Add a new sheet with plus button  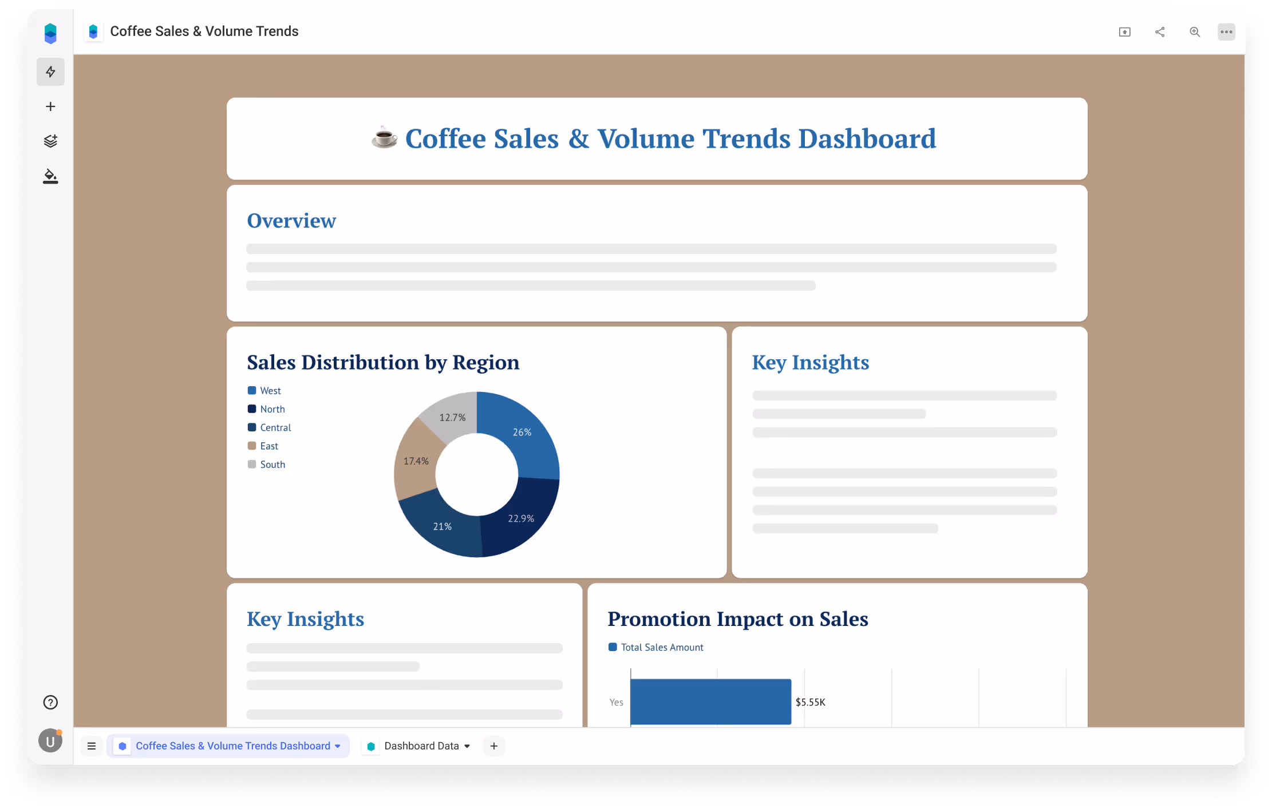click(x=494, y=746)
